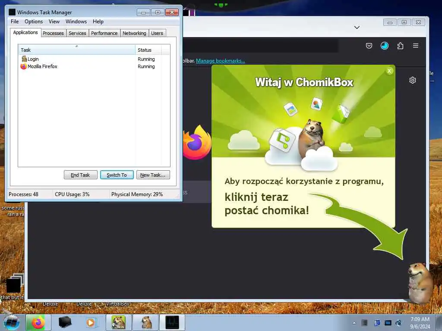Open the ChomikBox taskbar button

click(x=118, y=322)
